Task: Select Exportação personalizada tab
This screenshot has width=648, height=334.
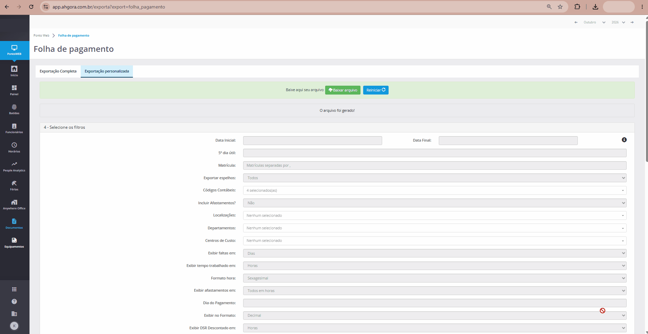Action: [x=107, y=71]
